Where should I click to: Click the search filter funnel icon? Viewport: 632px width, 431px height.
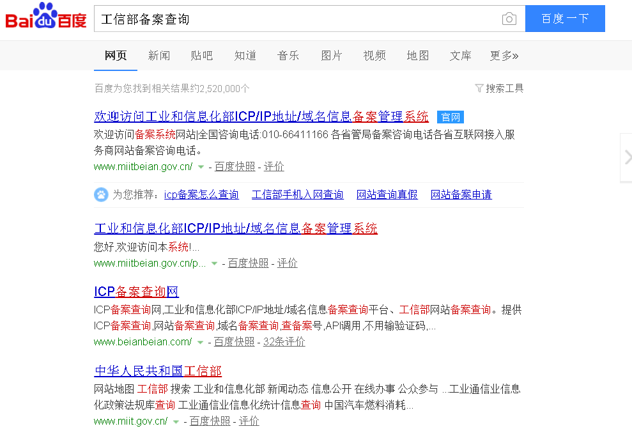479,88
